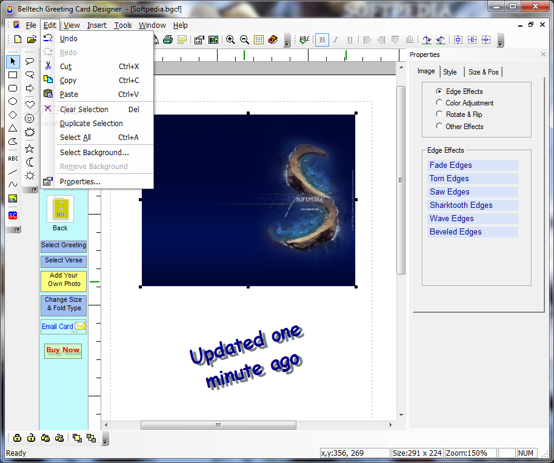Choose Select Background... menu entry
The height and width of the screenshot is (463, 554).
(97, 153)
